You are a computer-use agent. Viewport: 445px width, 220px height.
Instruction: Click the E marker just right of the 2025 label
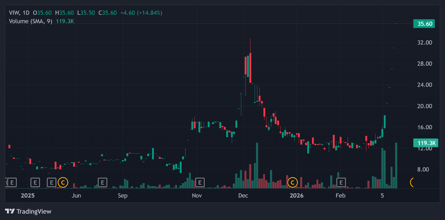pyautogui.click(x=35, y=183)
